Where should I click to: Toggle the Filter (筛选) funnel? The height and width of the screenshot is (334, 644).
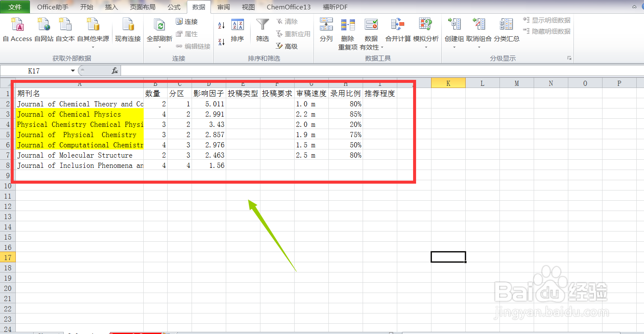(x=263, y=30)
